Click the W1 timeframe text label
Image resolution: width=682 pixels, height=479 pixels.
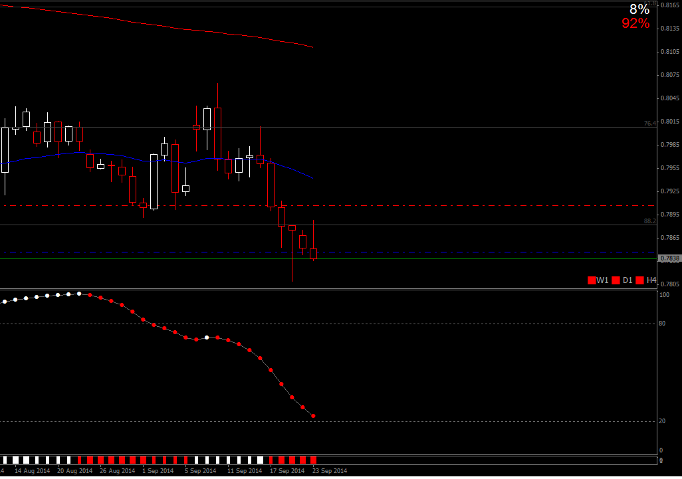click(602, 280)
